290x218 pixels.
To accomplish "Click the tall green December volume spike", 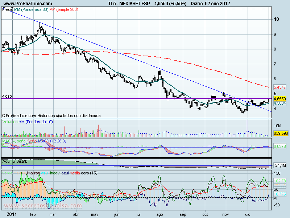I will coord(247,128).
